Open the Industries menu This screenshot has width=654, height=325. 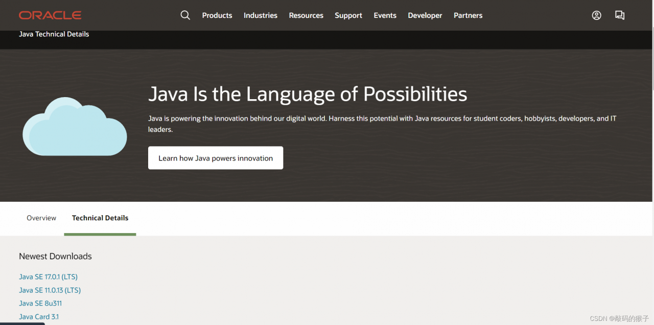click(261, 15)
